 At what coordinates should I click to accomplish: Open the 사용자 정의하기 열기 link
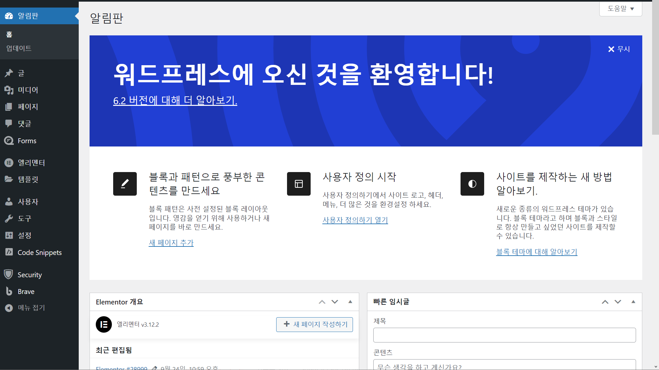coord(355,220)
